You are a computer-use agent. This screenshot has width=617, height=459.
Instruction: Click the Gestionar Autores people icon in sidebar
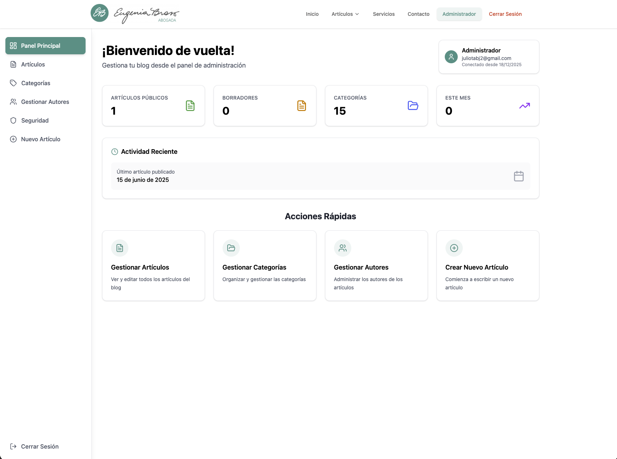(x=13, y=102)
